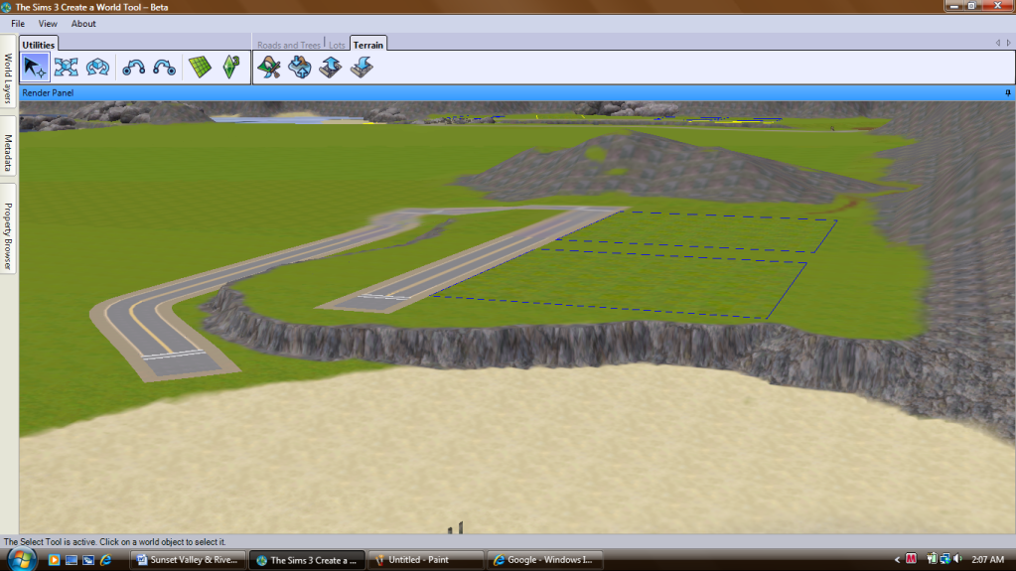Image resolution: width=1016 pixels, height=571 pixels.
Task: Click the tab strip right scroll arrow
Action: (x=1008, y=43)
